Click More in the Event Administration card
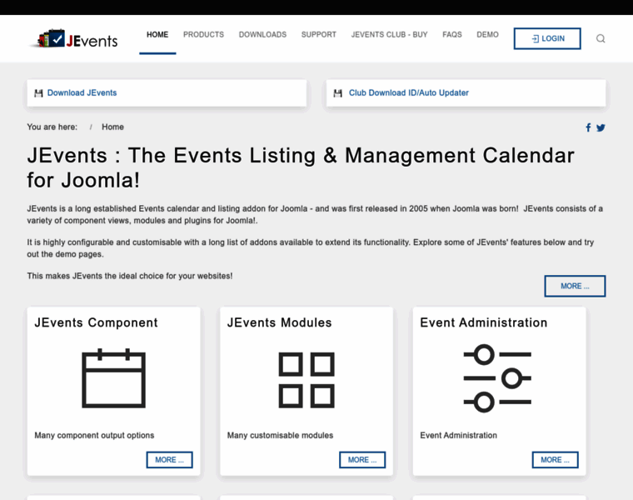633x500 pixels. pyautogui.click(x=555, y=460)
